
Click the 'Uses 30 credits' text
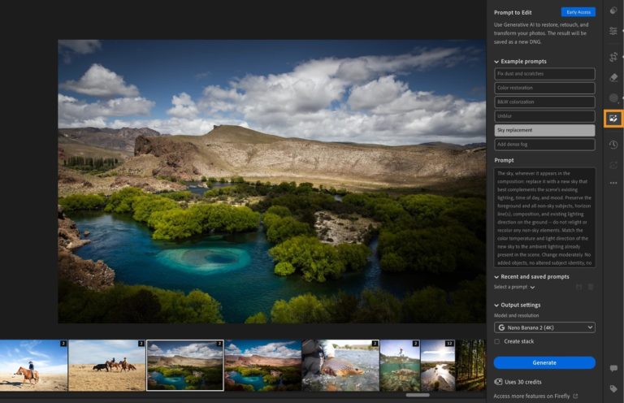point(523,382)
